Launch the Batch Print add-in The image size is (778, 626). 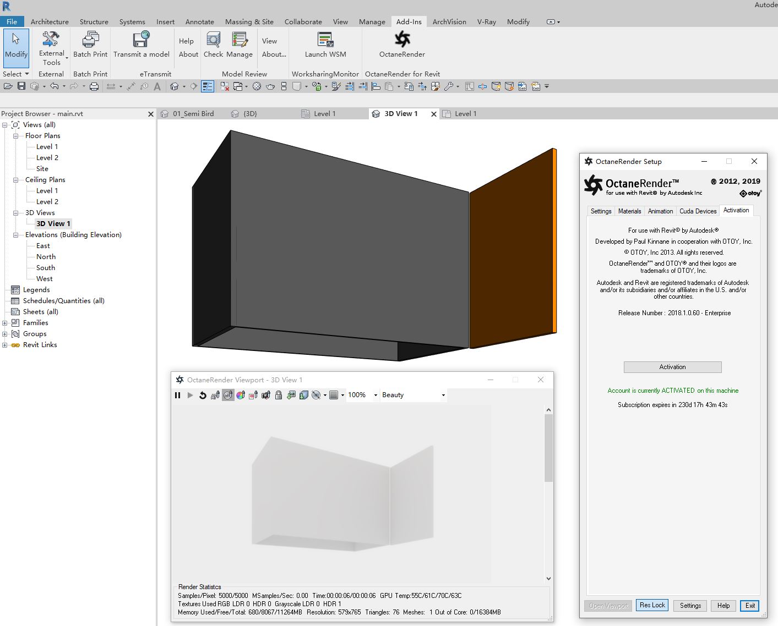pos(90,45)
